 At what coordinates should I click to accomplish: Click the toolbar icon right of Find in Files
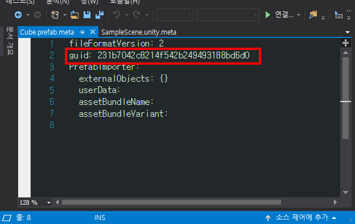click(339, 15)
